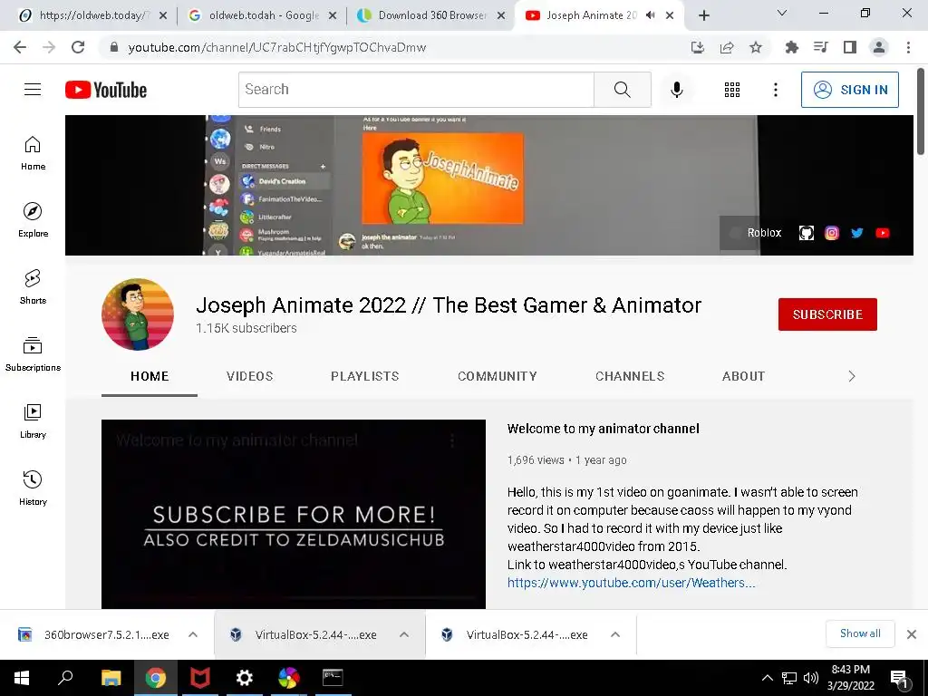Go back with browser back arrow

click(x=20, y=47)
